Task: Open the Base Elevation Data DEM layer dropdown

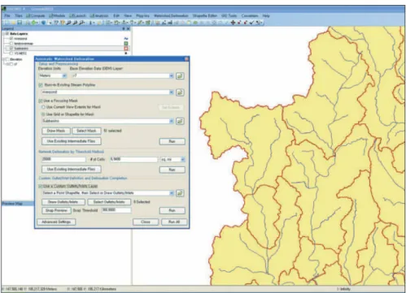Action: pos(172,75)
